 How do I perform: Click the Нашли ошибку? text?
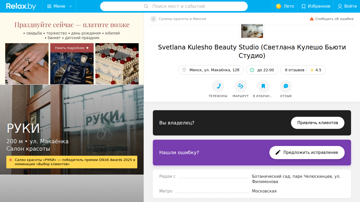tap(179, 153)
